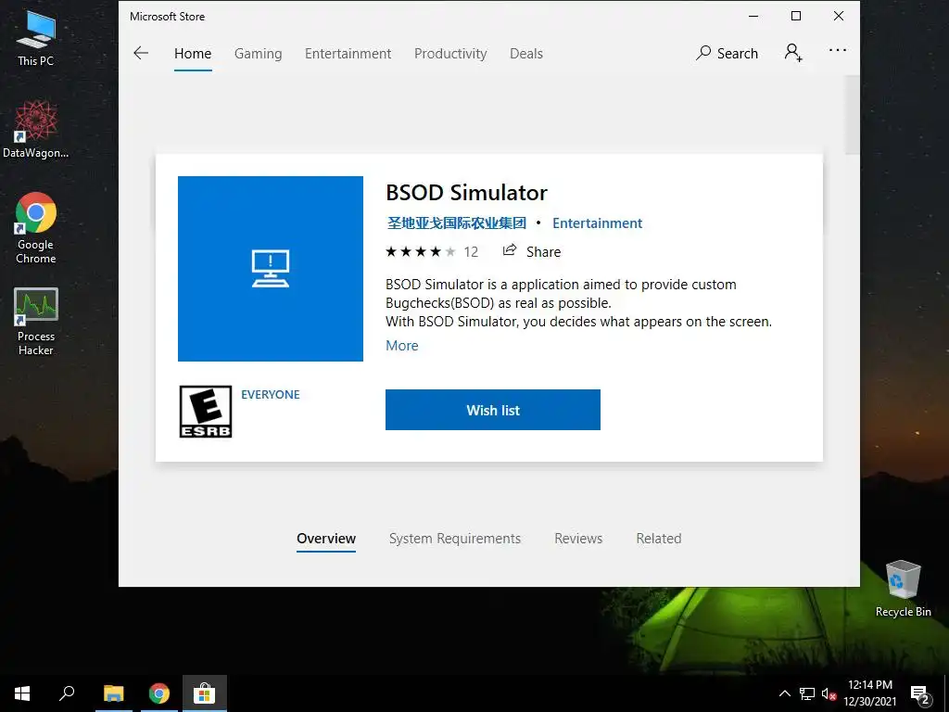Show hidden tray icons chevron

784,693
